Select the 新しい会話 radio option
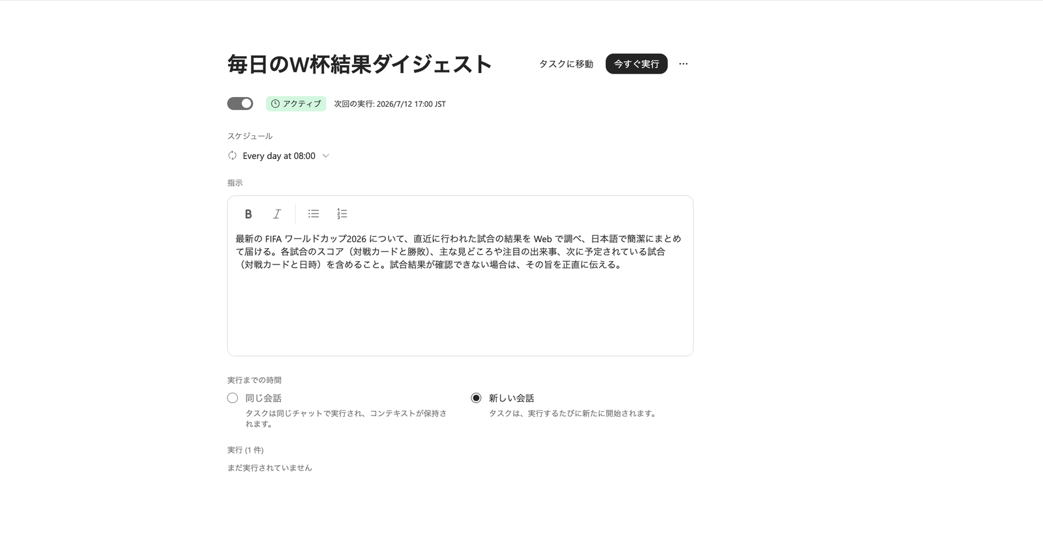1043x549 pixels. pos(477,398)
